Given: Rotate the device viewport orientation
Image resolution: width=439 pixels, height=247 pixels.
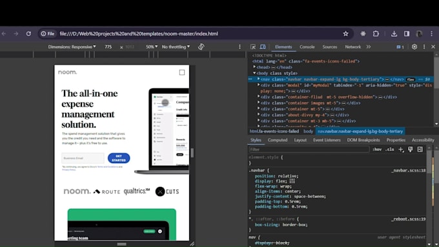Looking at the screenshot, I should 201,46.
